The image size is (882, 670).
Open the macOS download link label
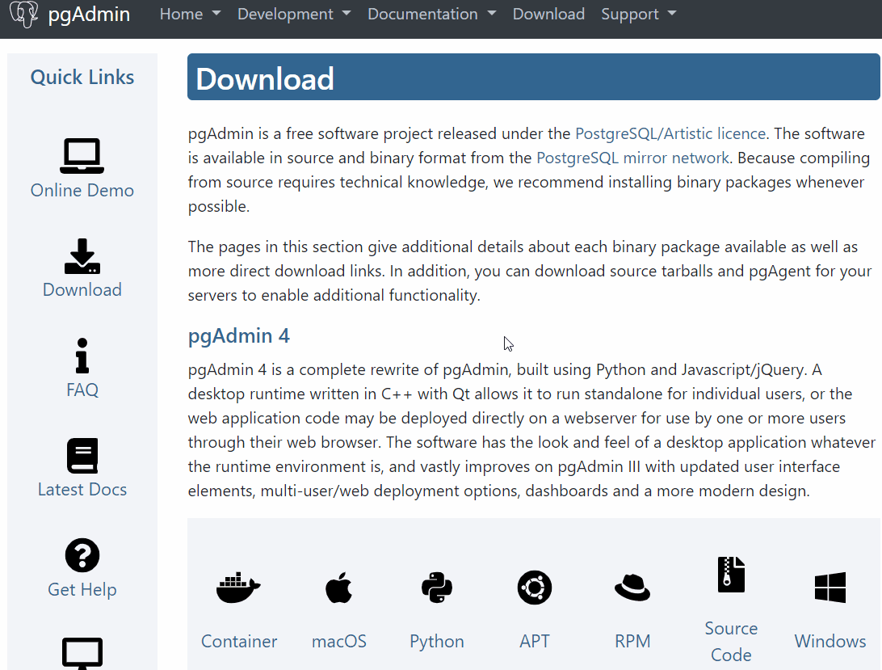coord(338,641)
